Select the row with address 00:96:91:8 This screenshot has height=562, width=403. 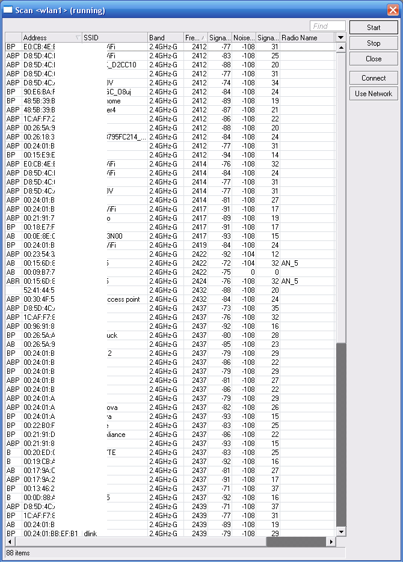170,326
